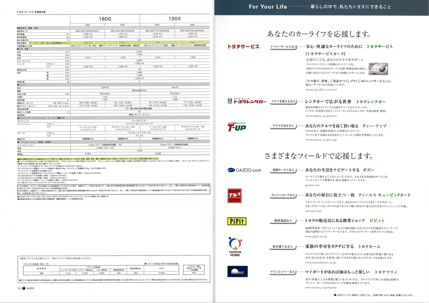Open the toyota.jp/after_service/ link
This screenshot has width=429, height=303.
point(321,90)
